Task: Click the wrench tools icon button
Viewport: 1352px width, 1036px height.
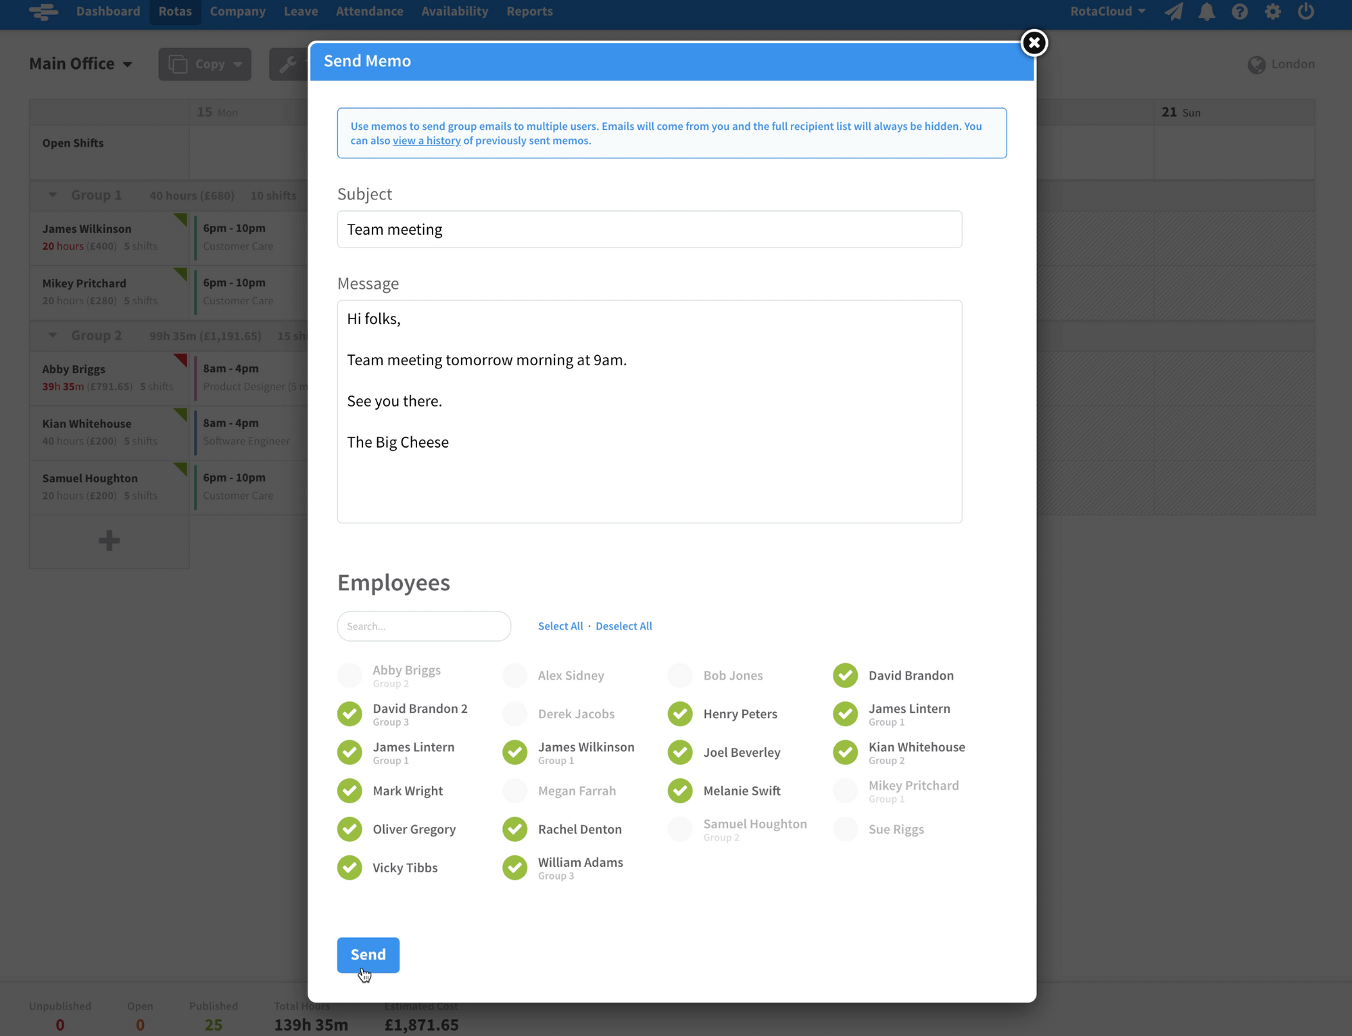Action: click(x=288, y=64)
